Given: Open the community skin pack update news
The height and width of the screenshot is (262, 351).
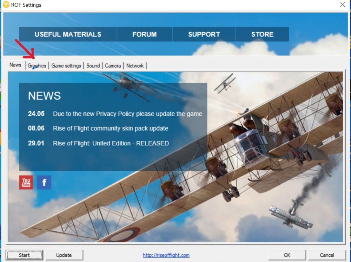Looking at the screenshot, I should [x=111, y=129].
